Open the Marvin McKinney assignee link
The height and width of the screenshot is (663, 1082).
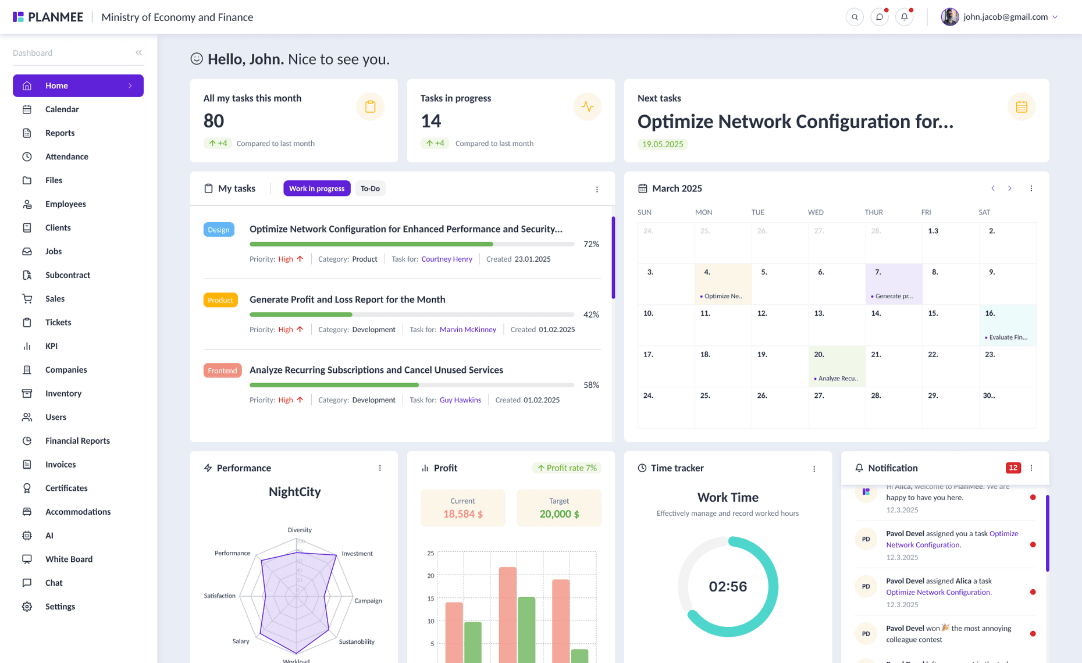[x=468, y=330]
